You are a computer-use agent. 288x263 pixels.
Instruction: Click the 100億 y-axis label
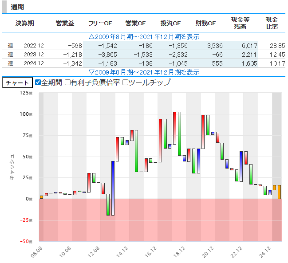[x=26, y=114]
